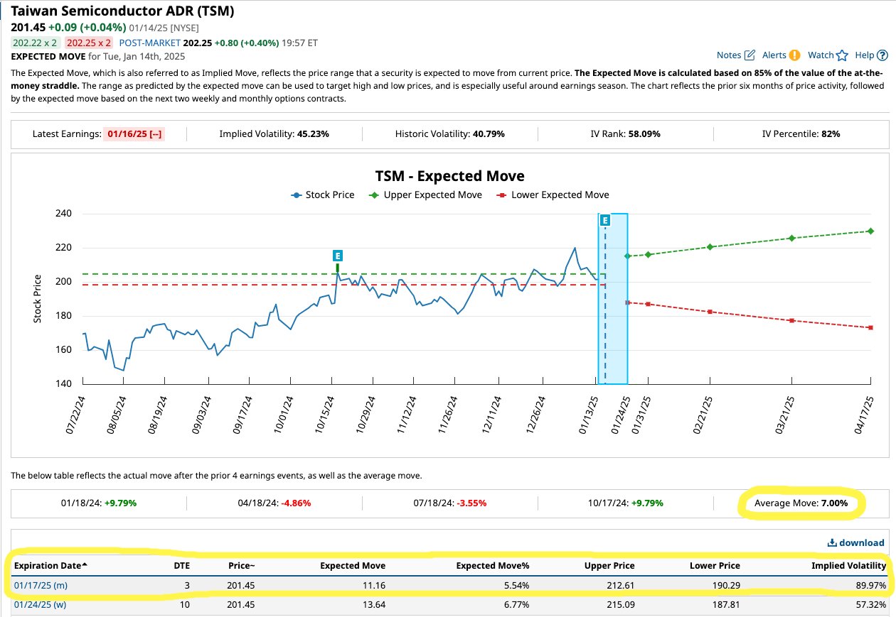Click the Implied Volatility cell 89.97%
Screen dimensions: 896x617
click(870, 585)
